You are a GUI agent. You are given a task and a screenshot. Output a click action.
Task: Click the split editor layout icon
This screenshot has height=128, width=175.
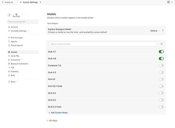click(169, 2)
